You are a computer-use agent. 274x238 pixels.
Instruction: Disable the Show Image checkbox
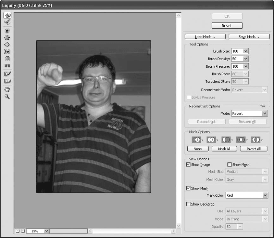tap(188, 164)
